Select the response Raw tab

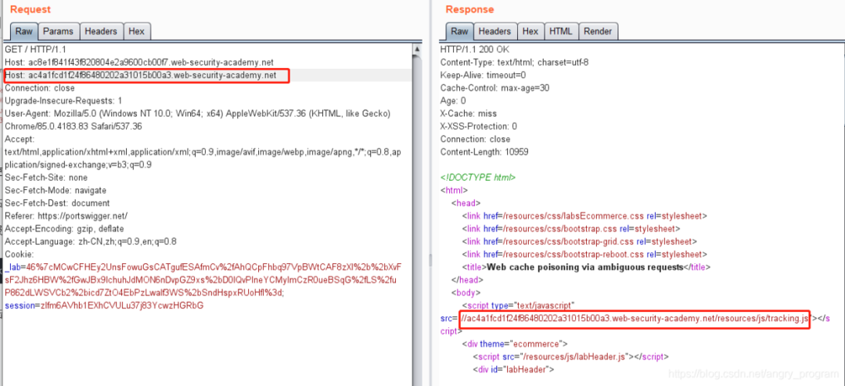coord(459,31)
